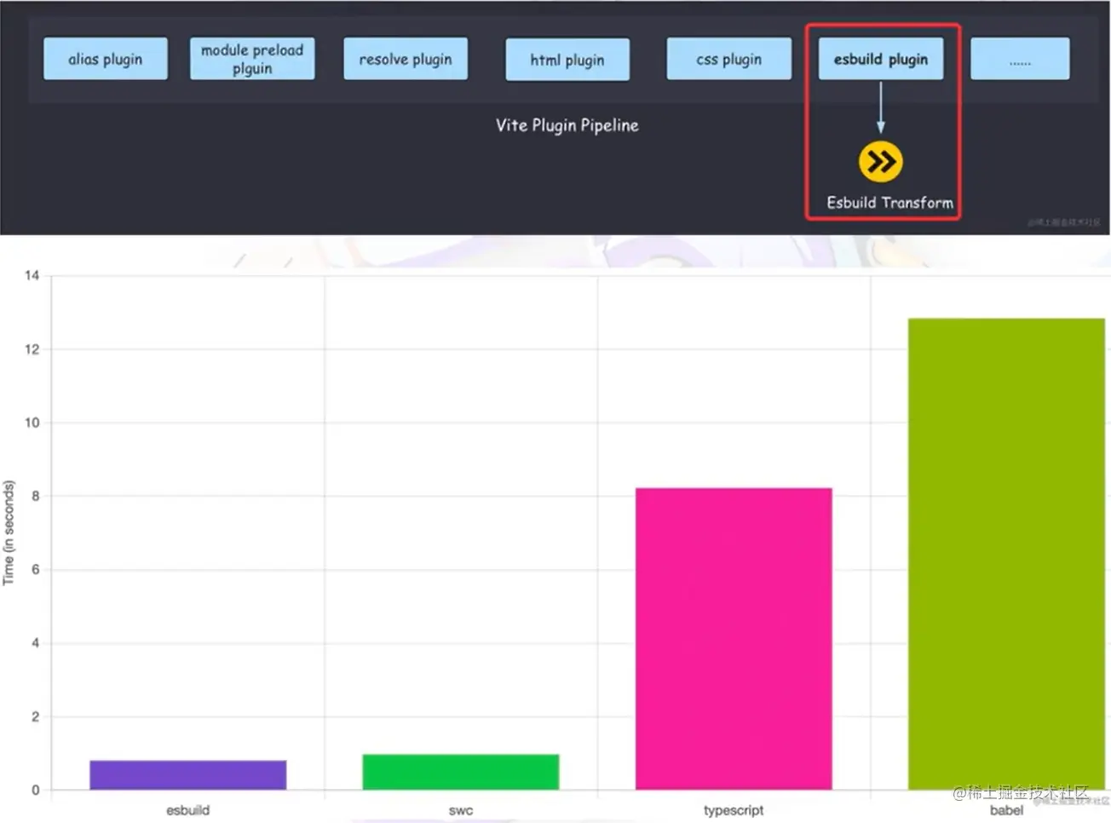Click the y-axis tick value 10

(32, 423)
